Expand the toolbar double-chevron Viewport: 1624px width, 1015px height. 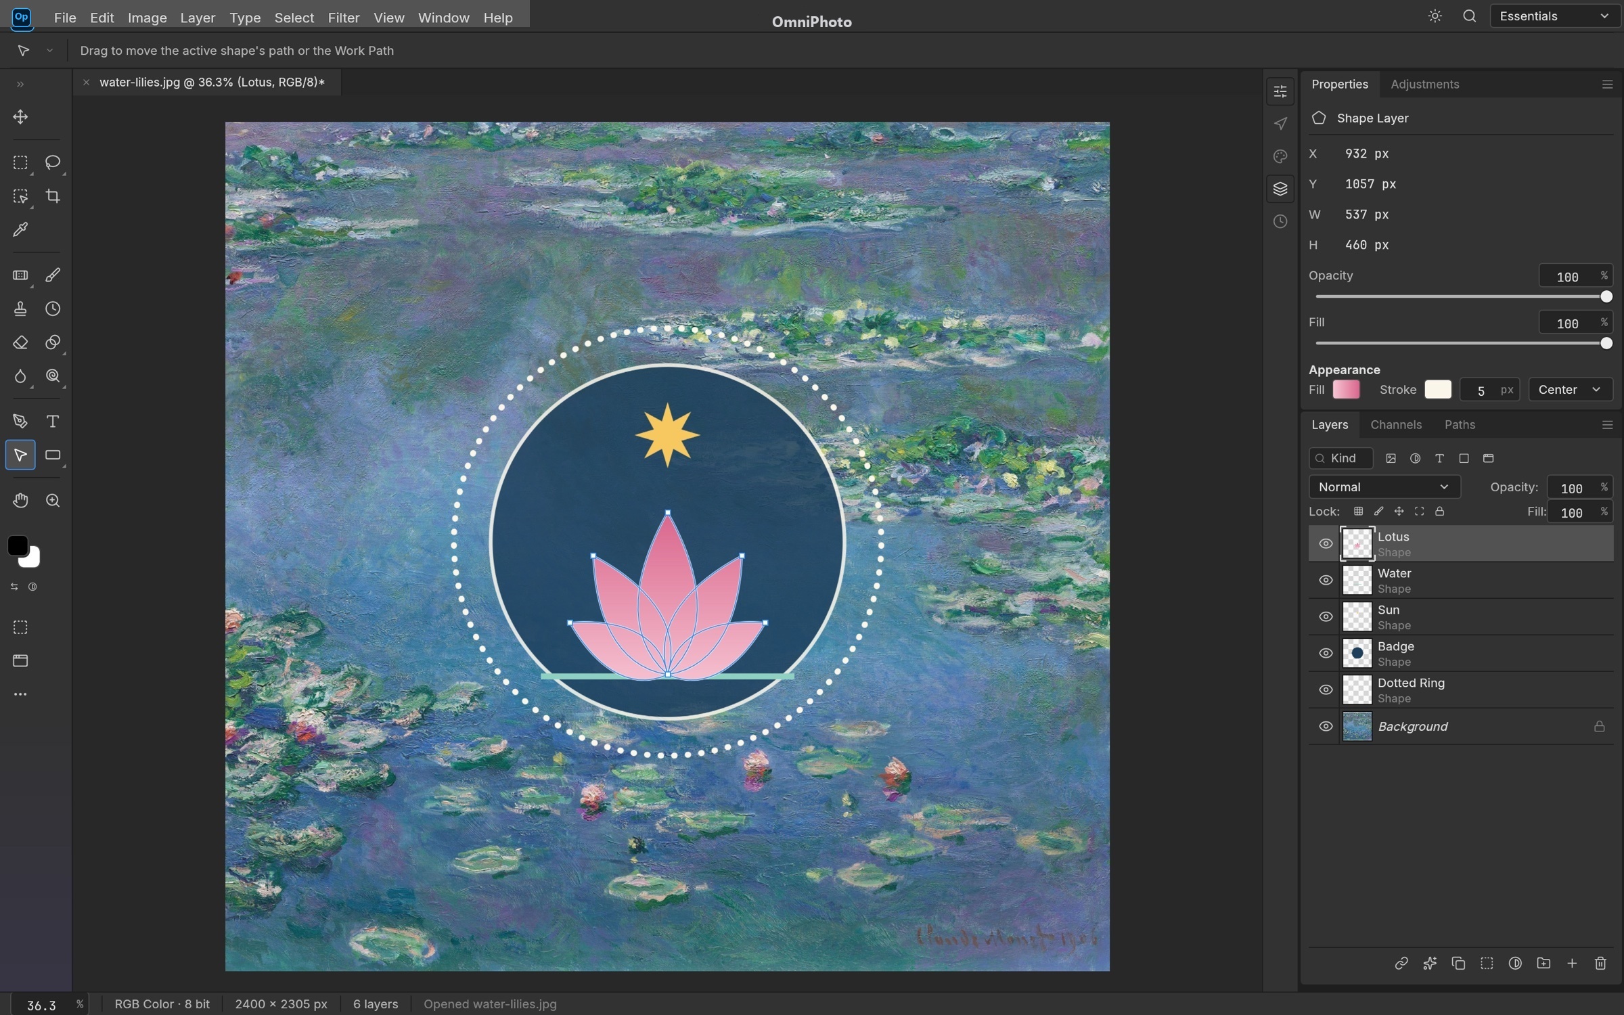point(20,85)
